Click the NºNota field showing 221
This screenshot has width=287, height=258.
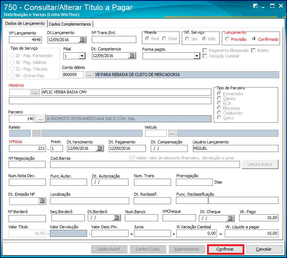tap(27, 148)
